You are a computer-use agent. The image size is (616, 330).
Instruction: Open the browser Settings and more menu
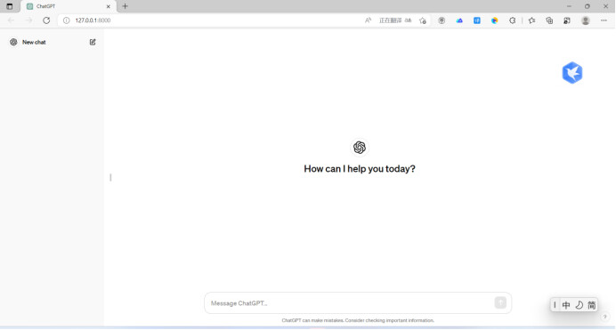click(x=604, y=20)
